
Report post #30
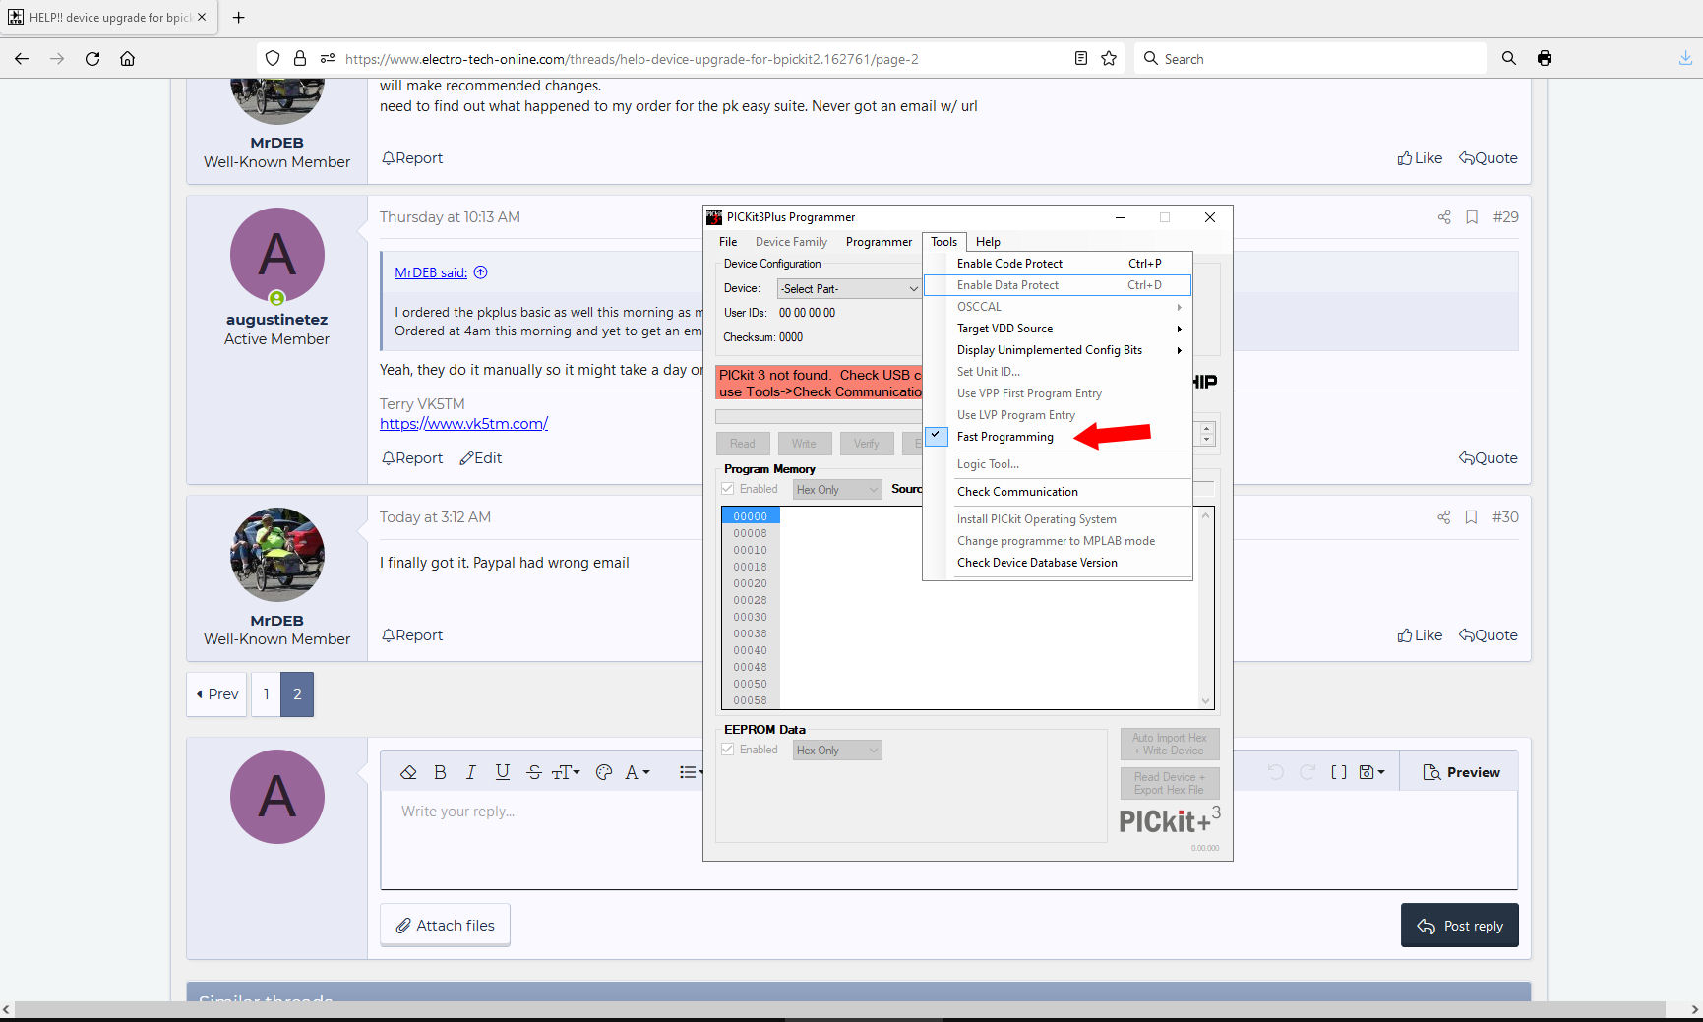(x=412, y=635)
